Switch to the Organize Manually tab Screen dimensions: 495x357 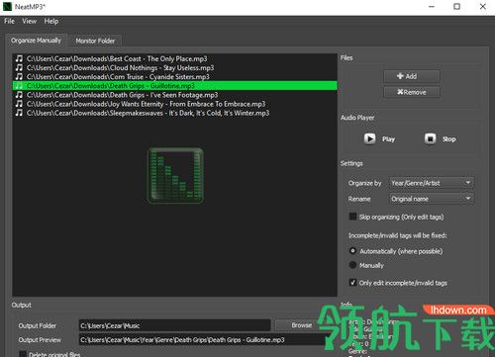[36, 41]
